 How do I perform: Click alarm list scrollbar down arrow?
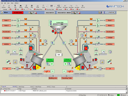[126, 92]
